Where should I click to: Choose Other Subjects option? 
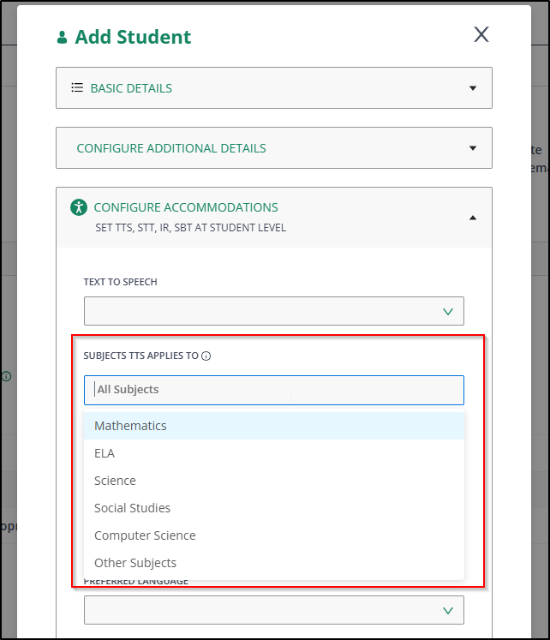coord(274,562)
